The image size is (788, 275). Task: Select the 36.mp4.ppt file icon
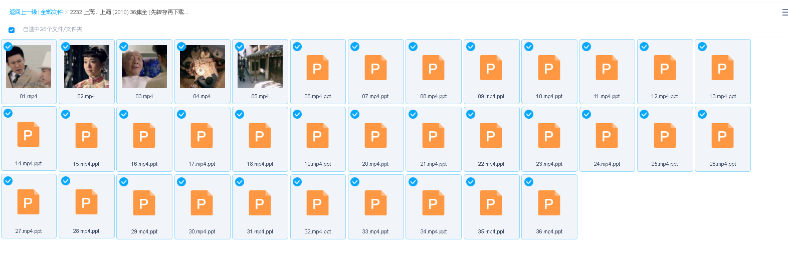(x=549, y=203)
